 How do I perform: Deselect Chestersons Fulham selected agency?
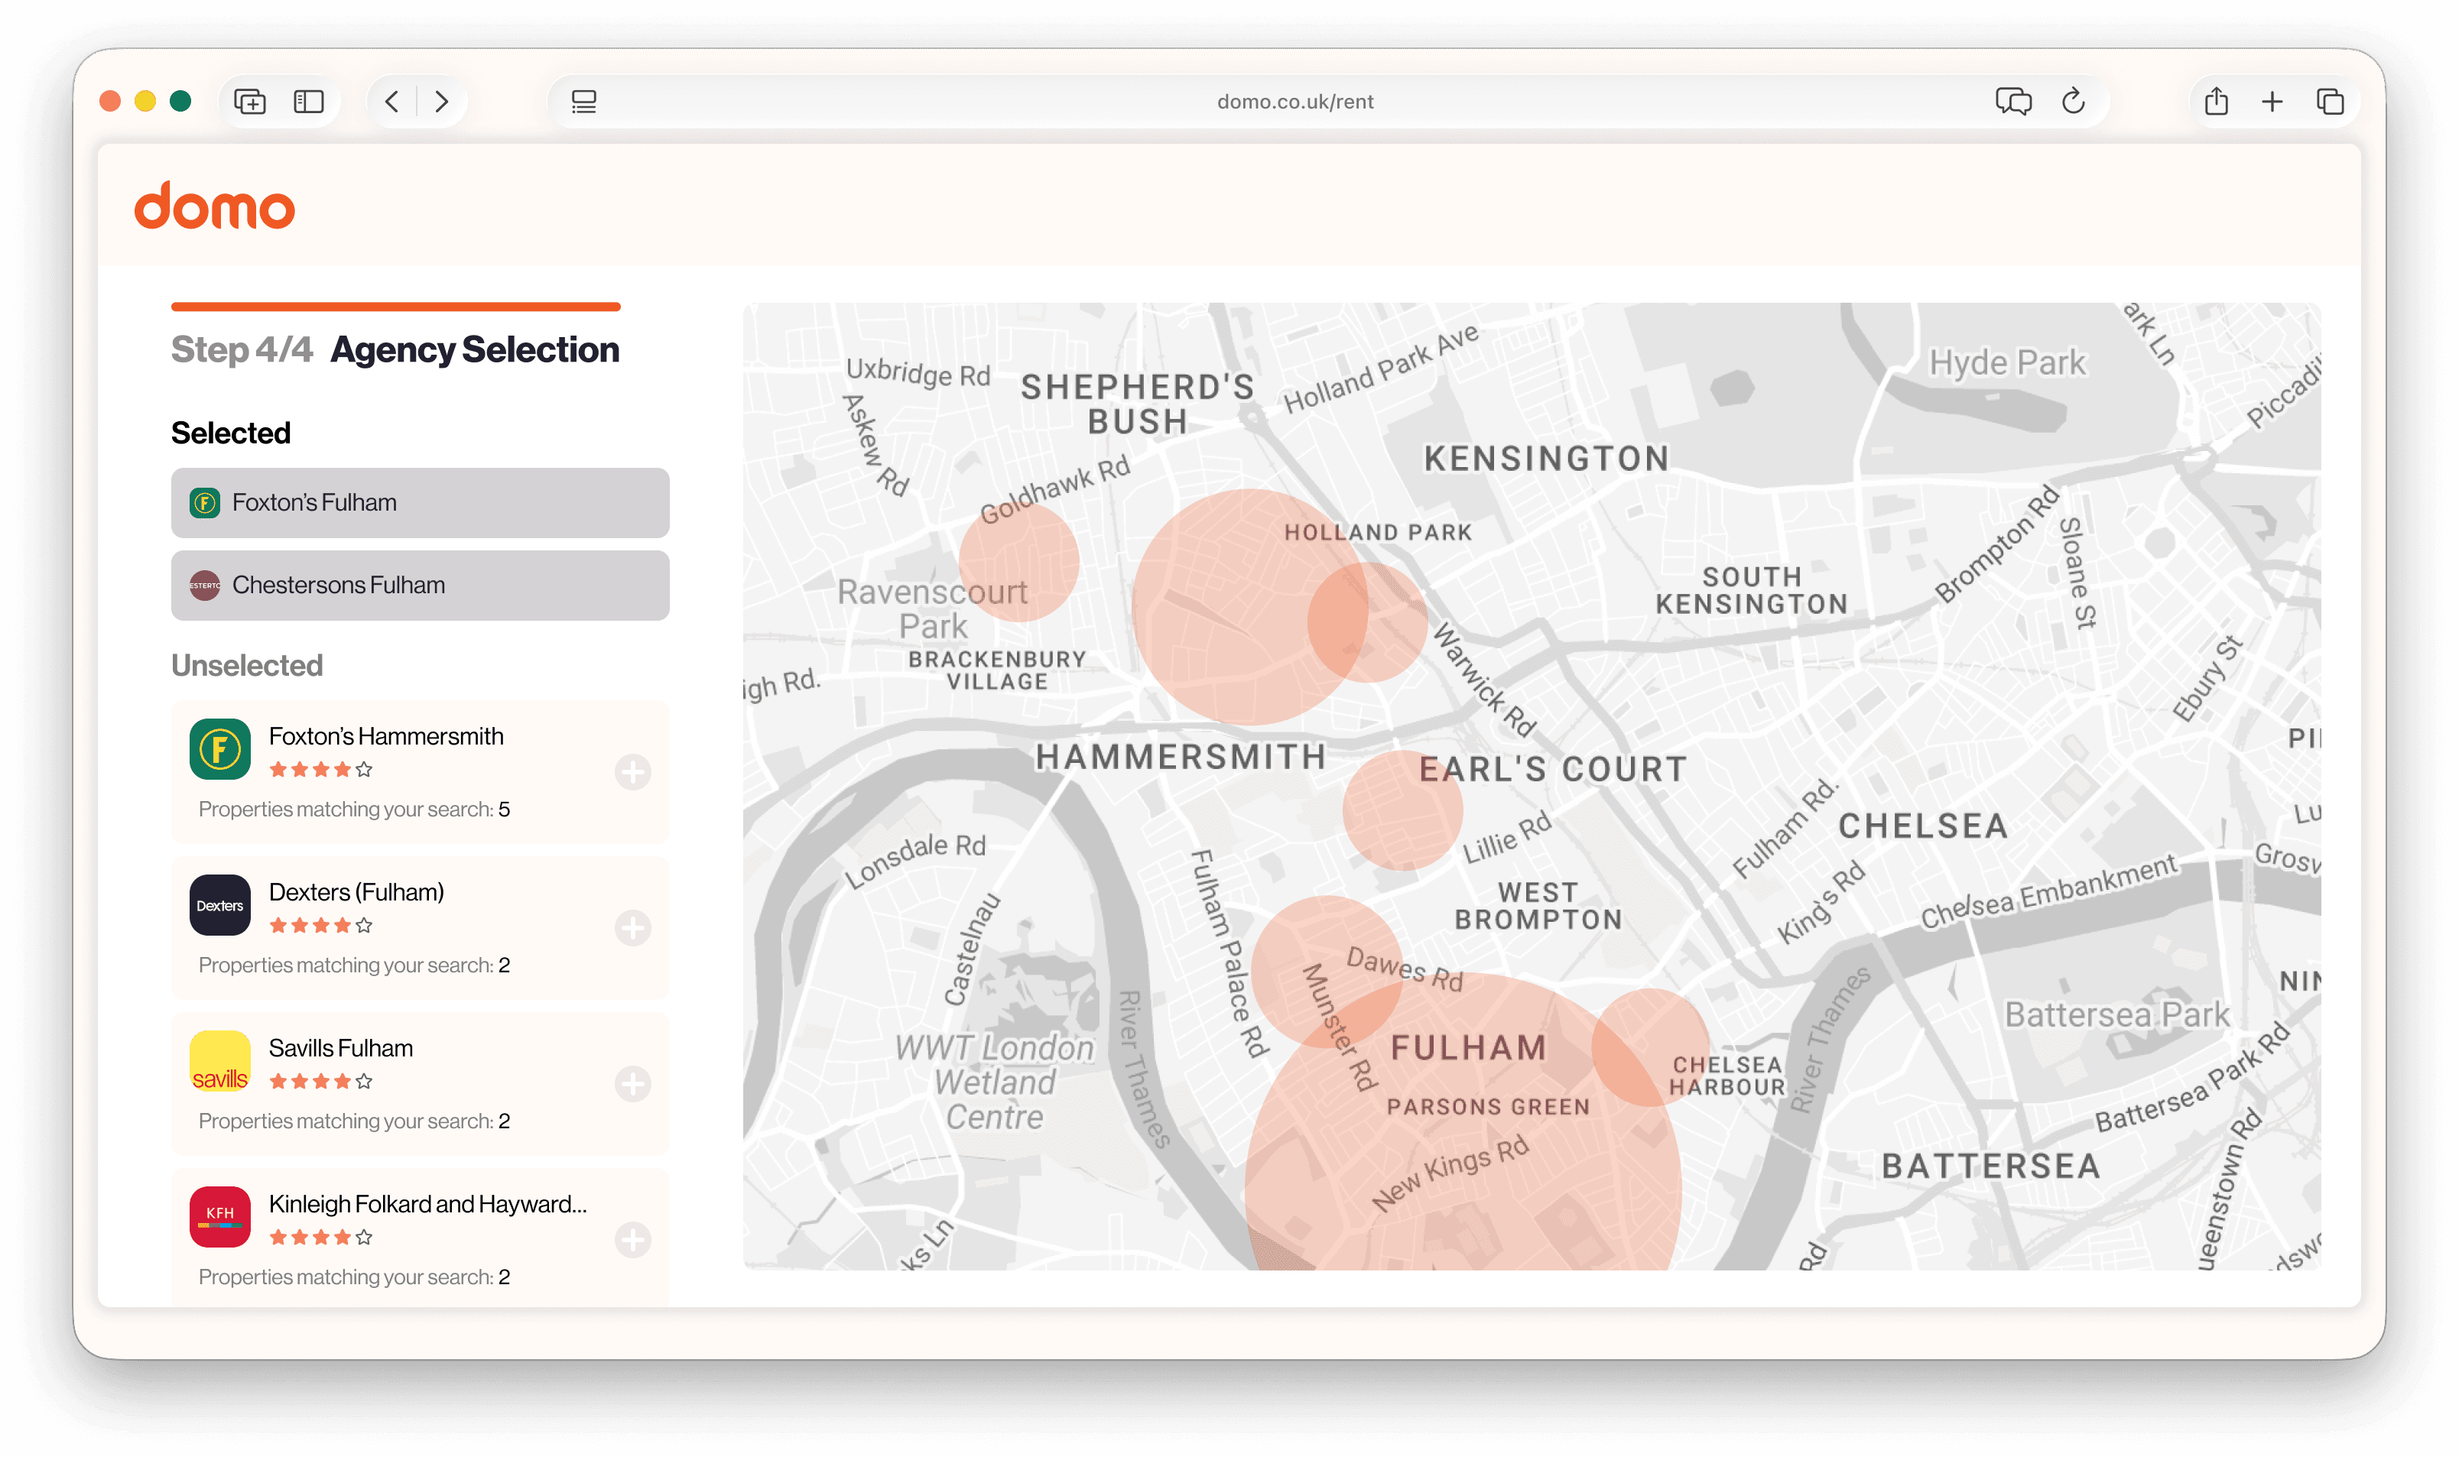[x=419, y=585]
